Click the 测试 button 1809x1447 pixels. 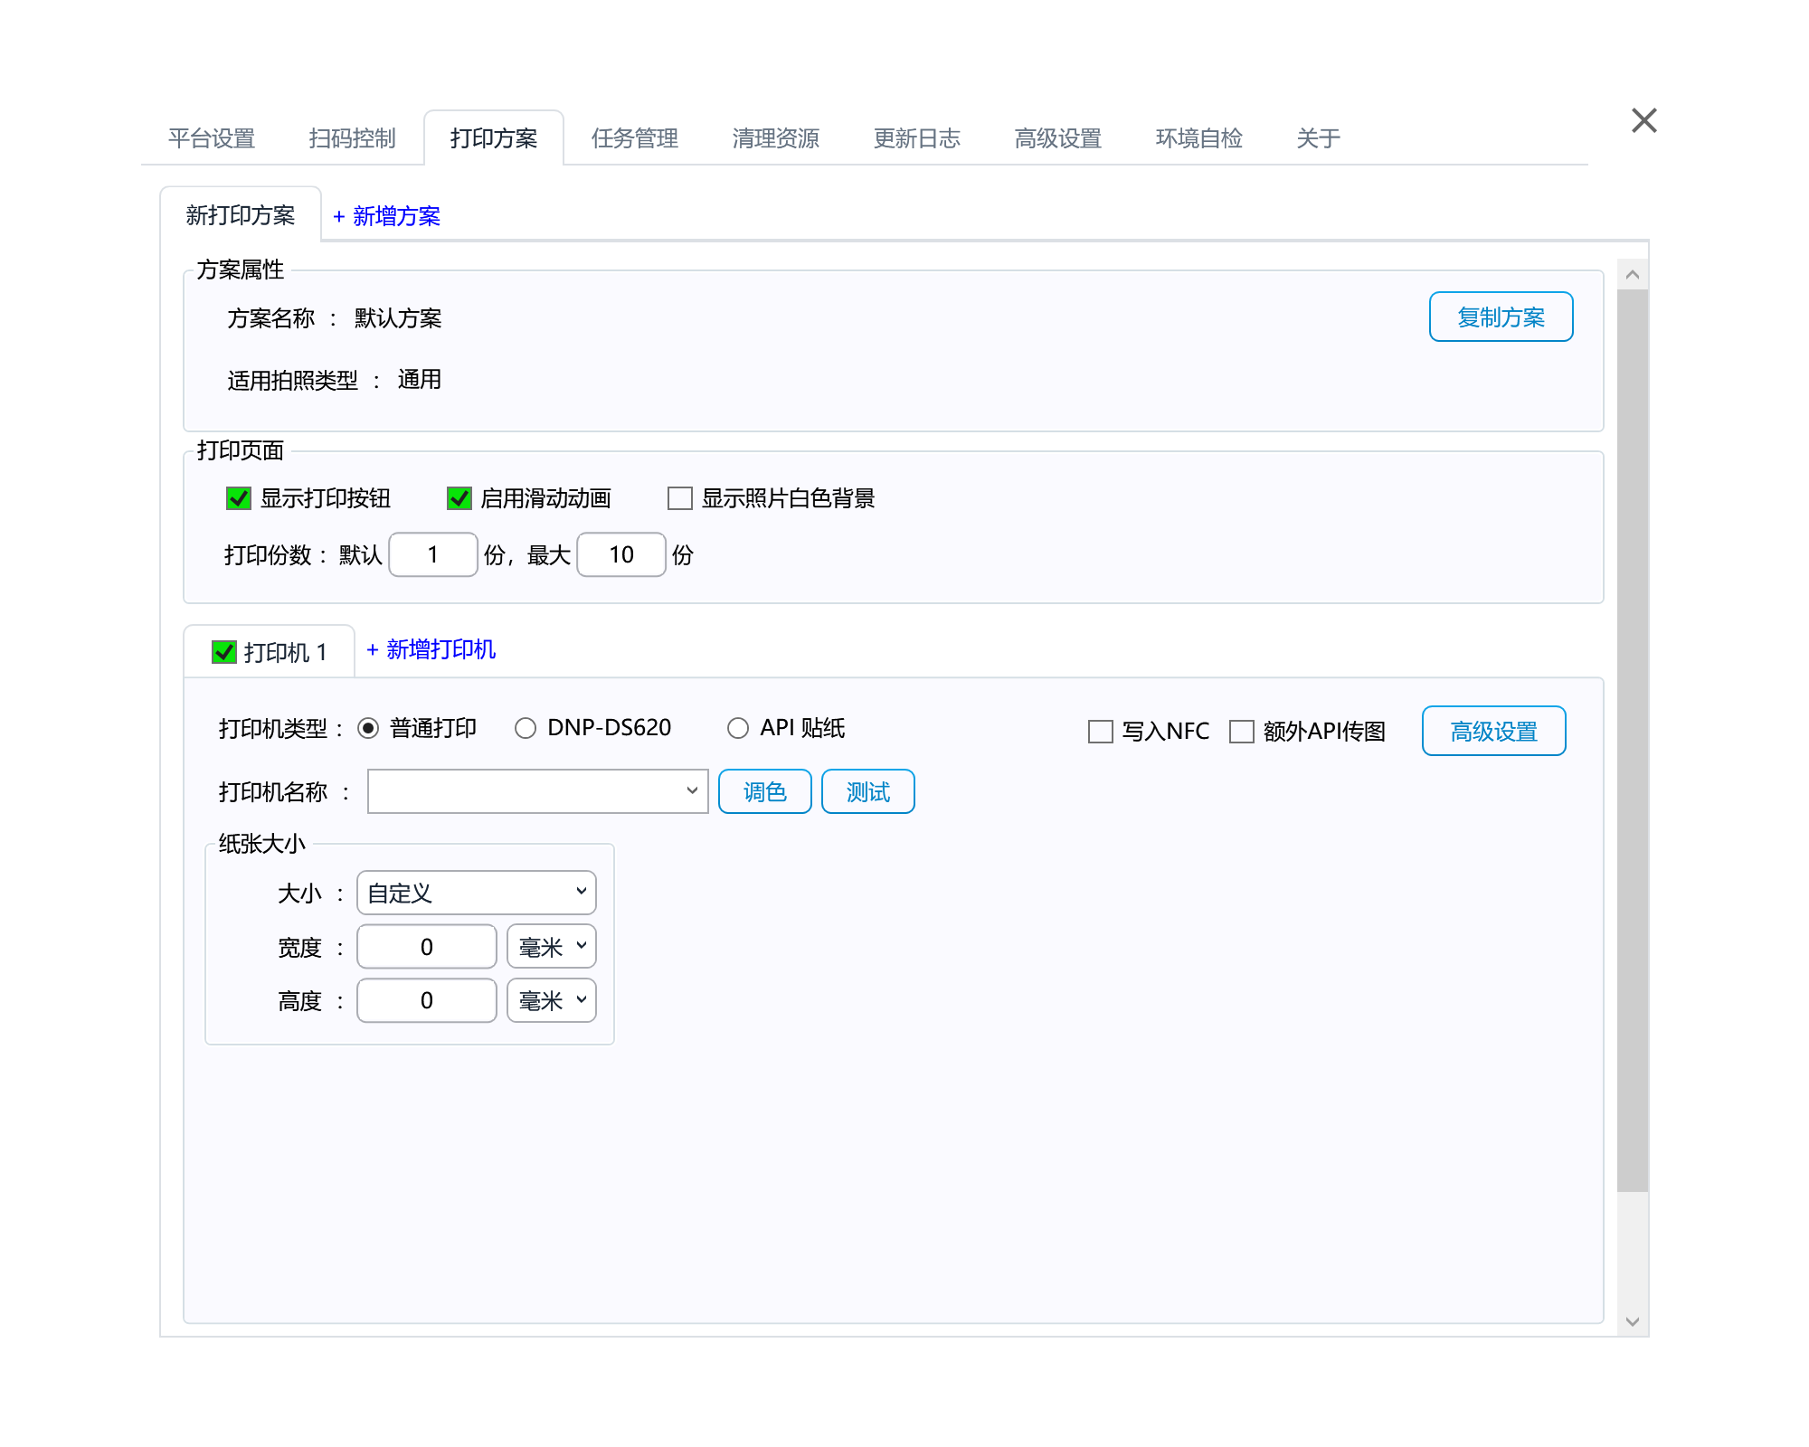[x=868, y=791]
